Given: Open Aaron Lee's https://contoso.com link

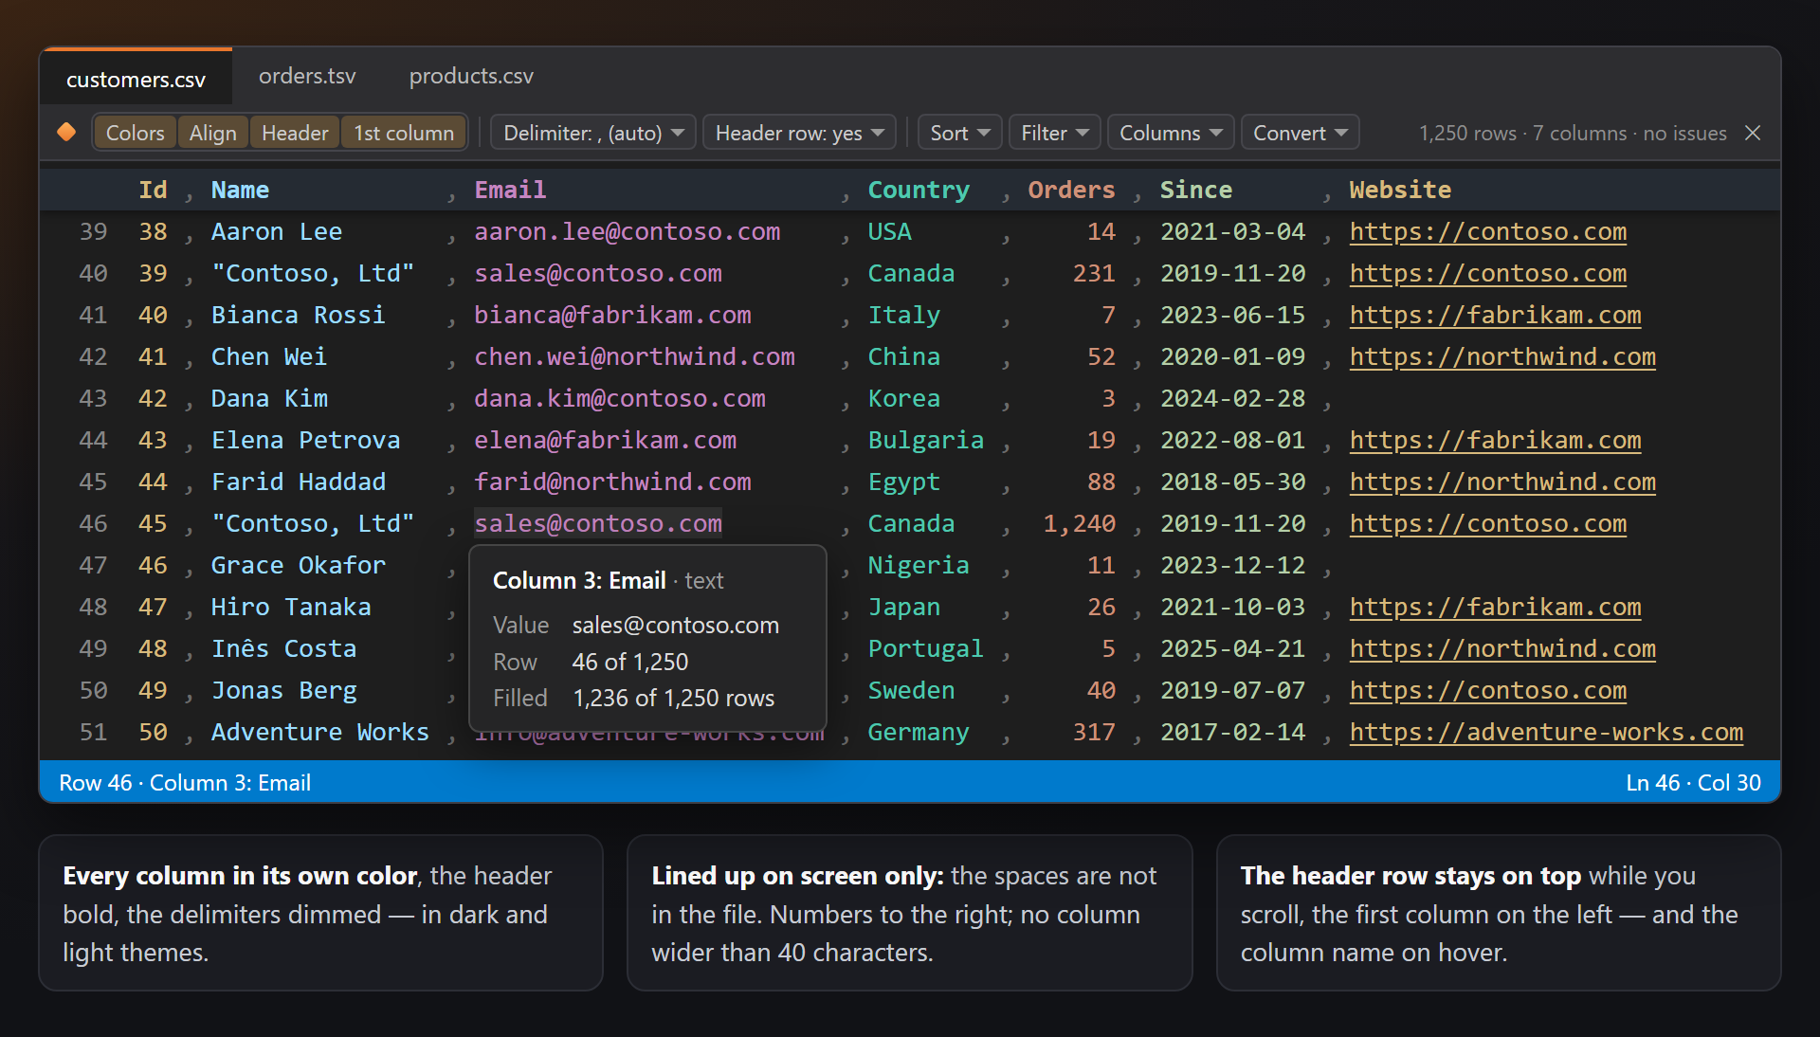Looking at the screenshot, I should [1487, 231].
